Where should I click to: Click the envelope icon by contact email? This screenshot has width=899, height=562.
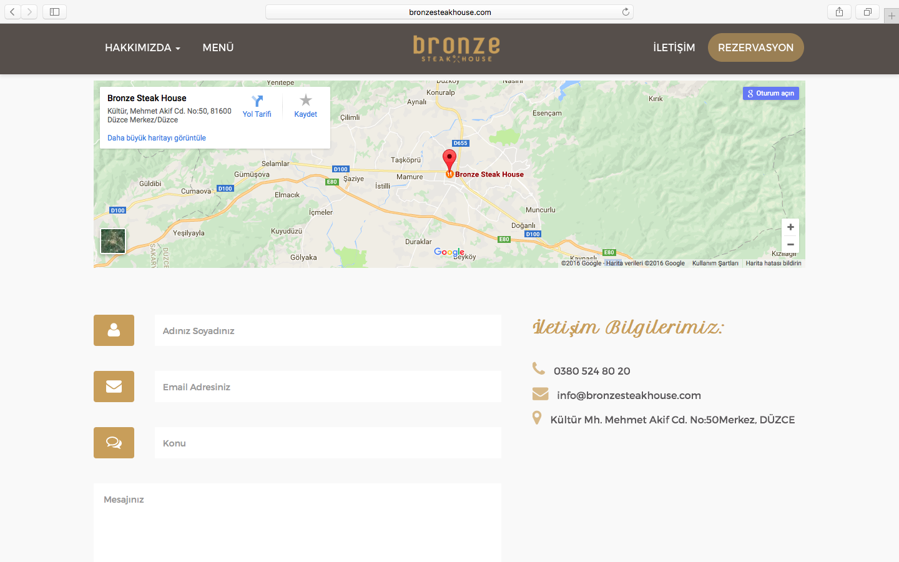click(x=540, y=393)
